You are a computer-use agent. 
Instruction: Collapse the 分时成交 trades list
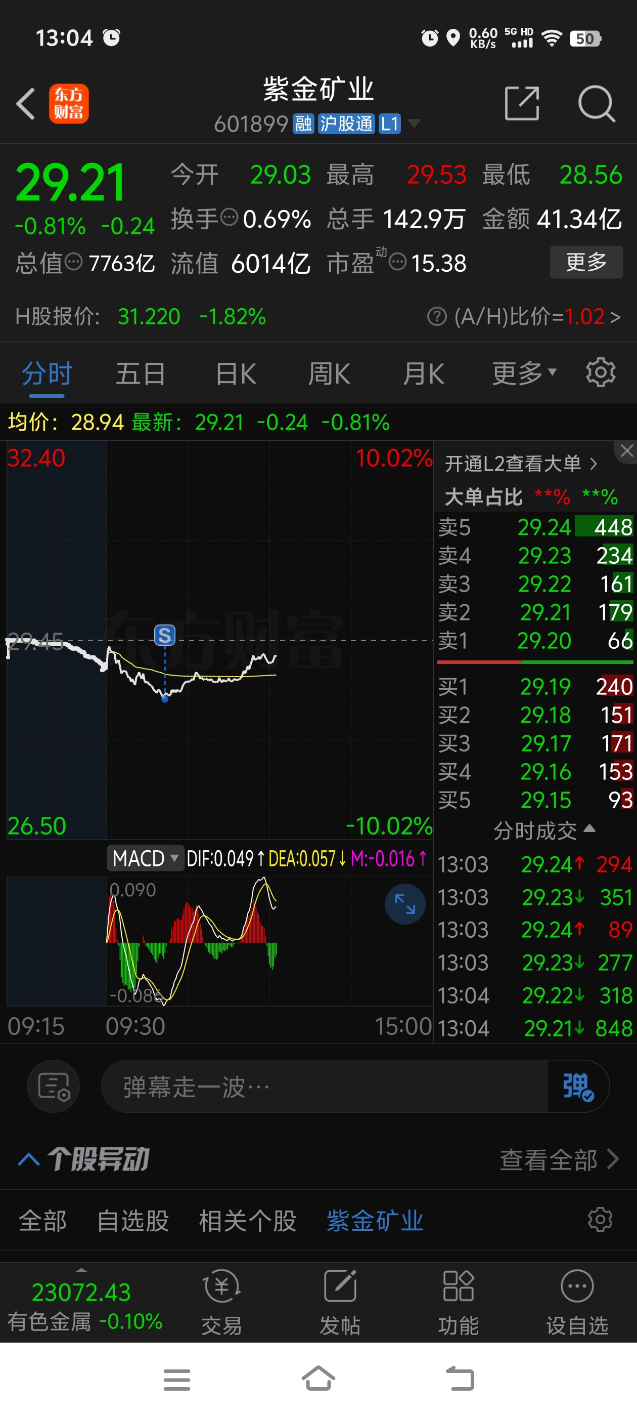coord(543,830)
